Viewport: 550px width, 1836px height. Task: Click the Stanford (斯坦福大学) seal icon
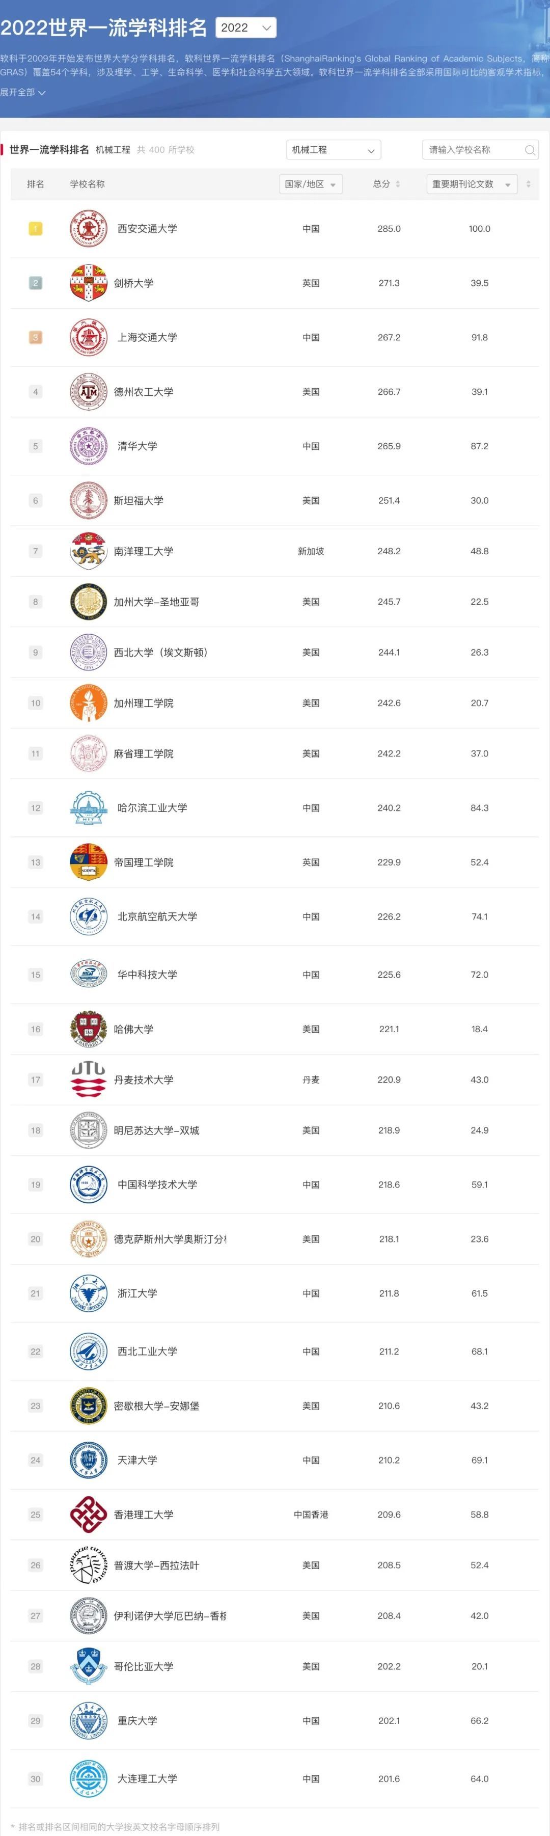pos(88,500)
